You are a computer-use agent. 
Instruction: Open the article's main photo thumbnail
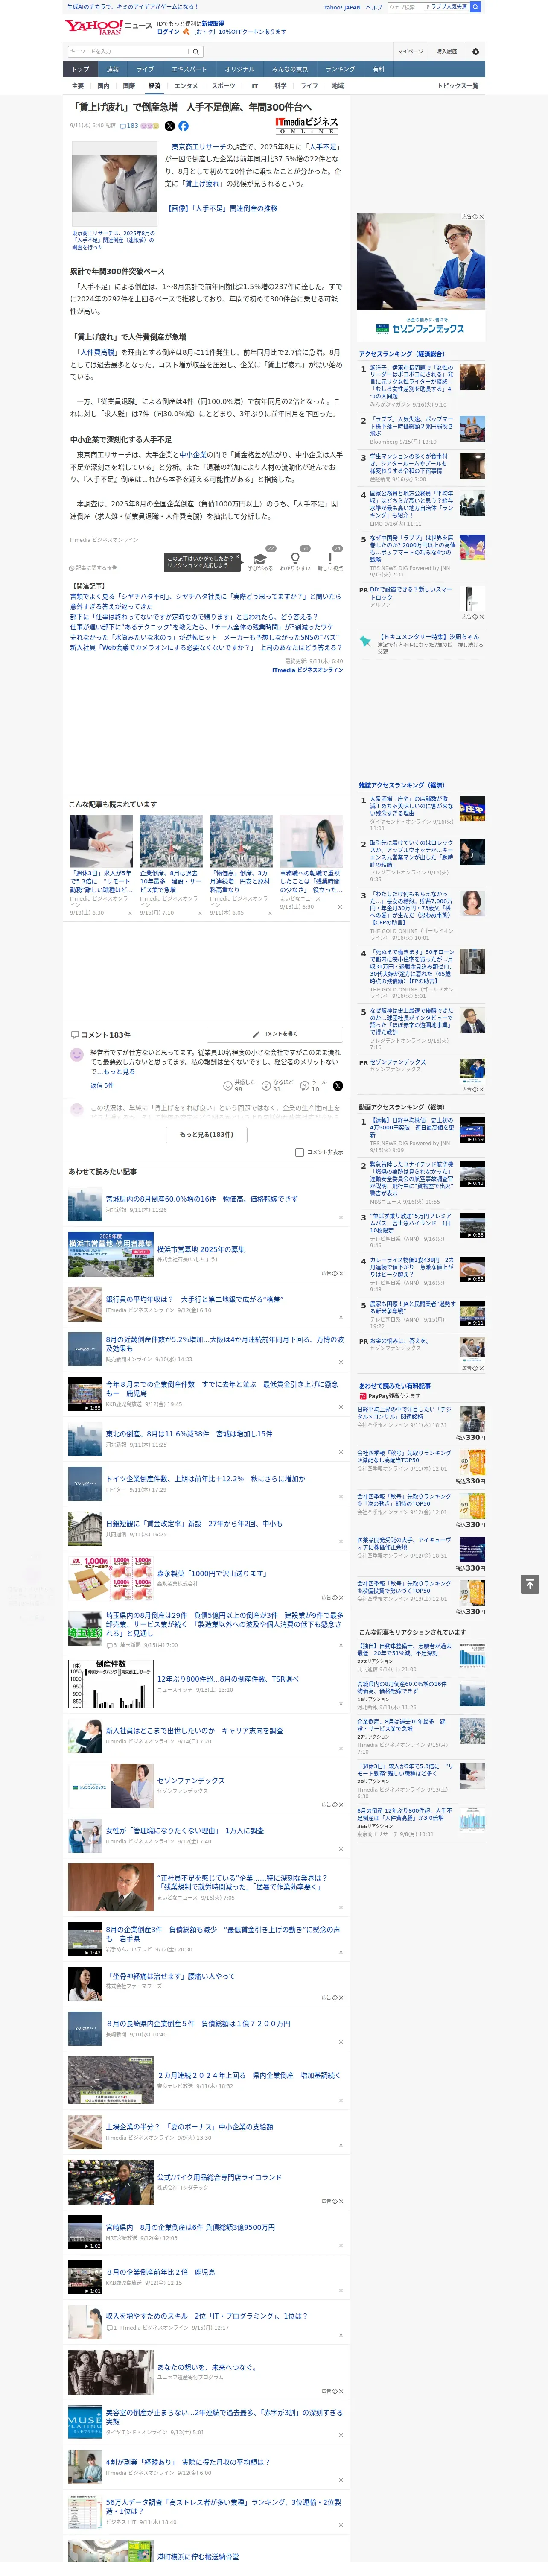114,183
